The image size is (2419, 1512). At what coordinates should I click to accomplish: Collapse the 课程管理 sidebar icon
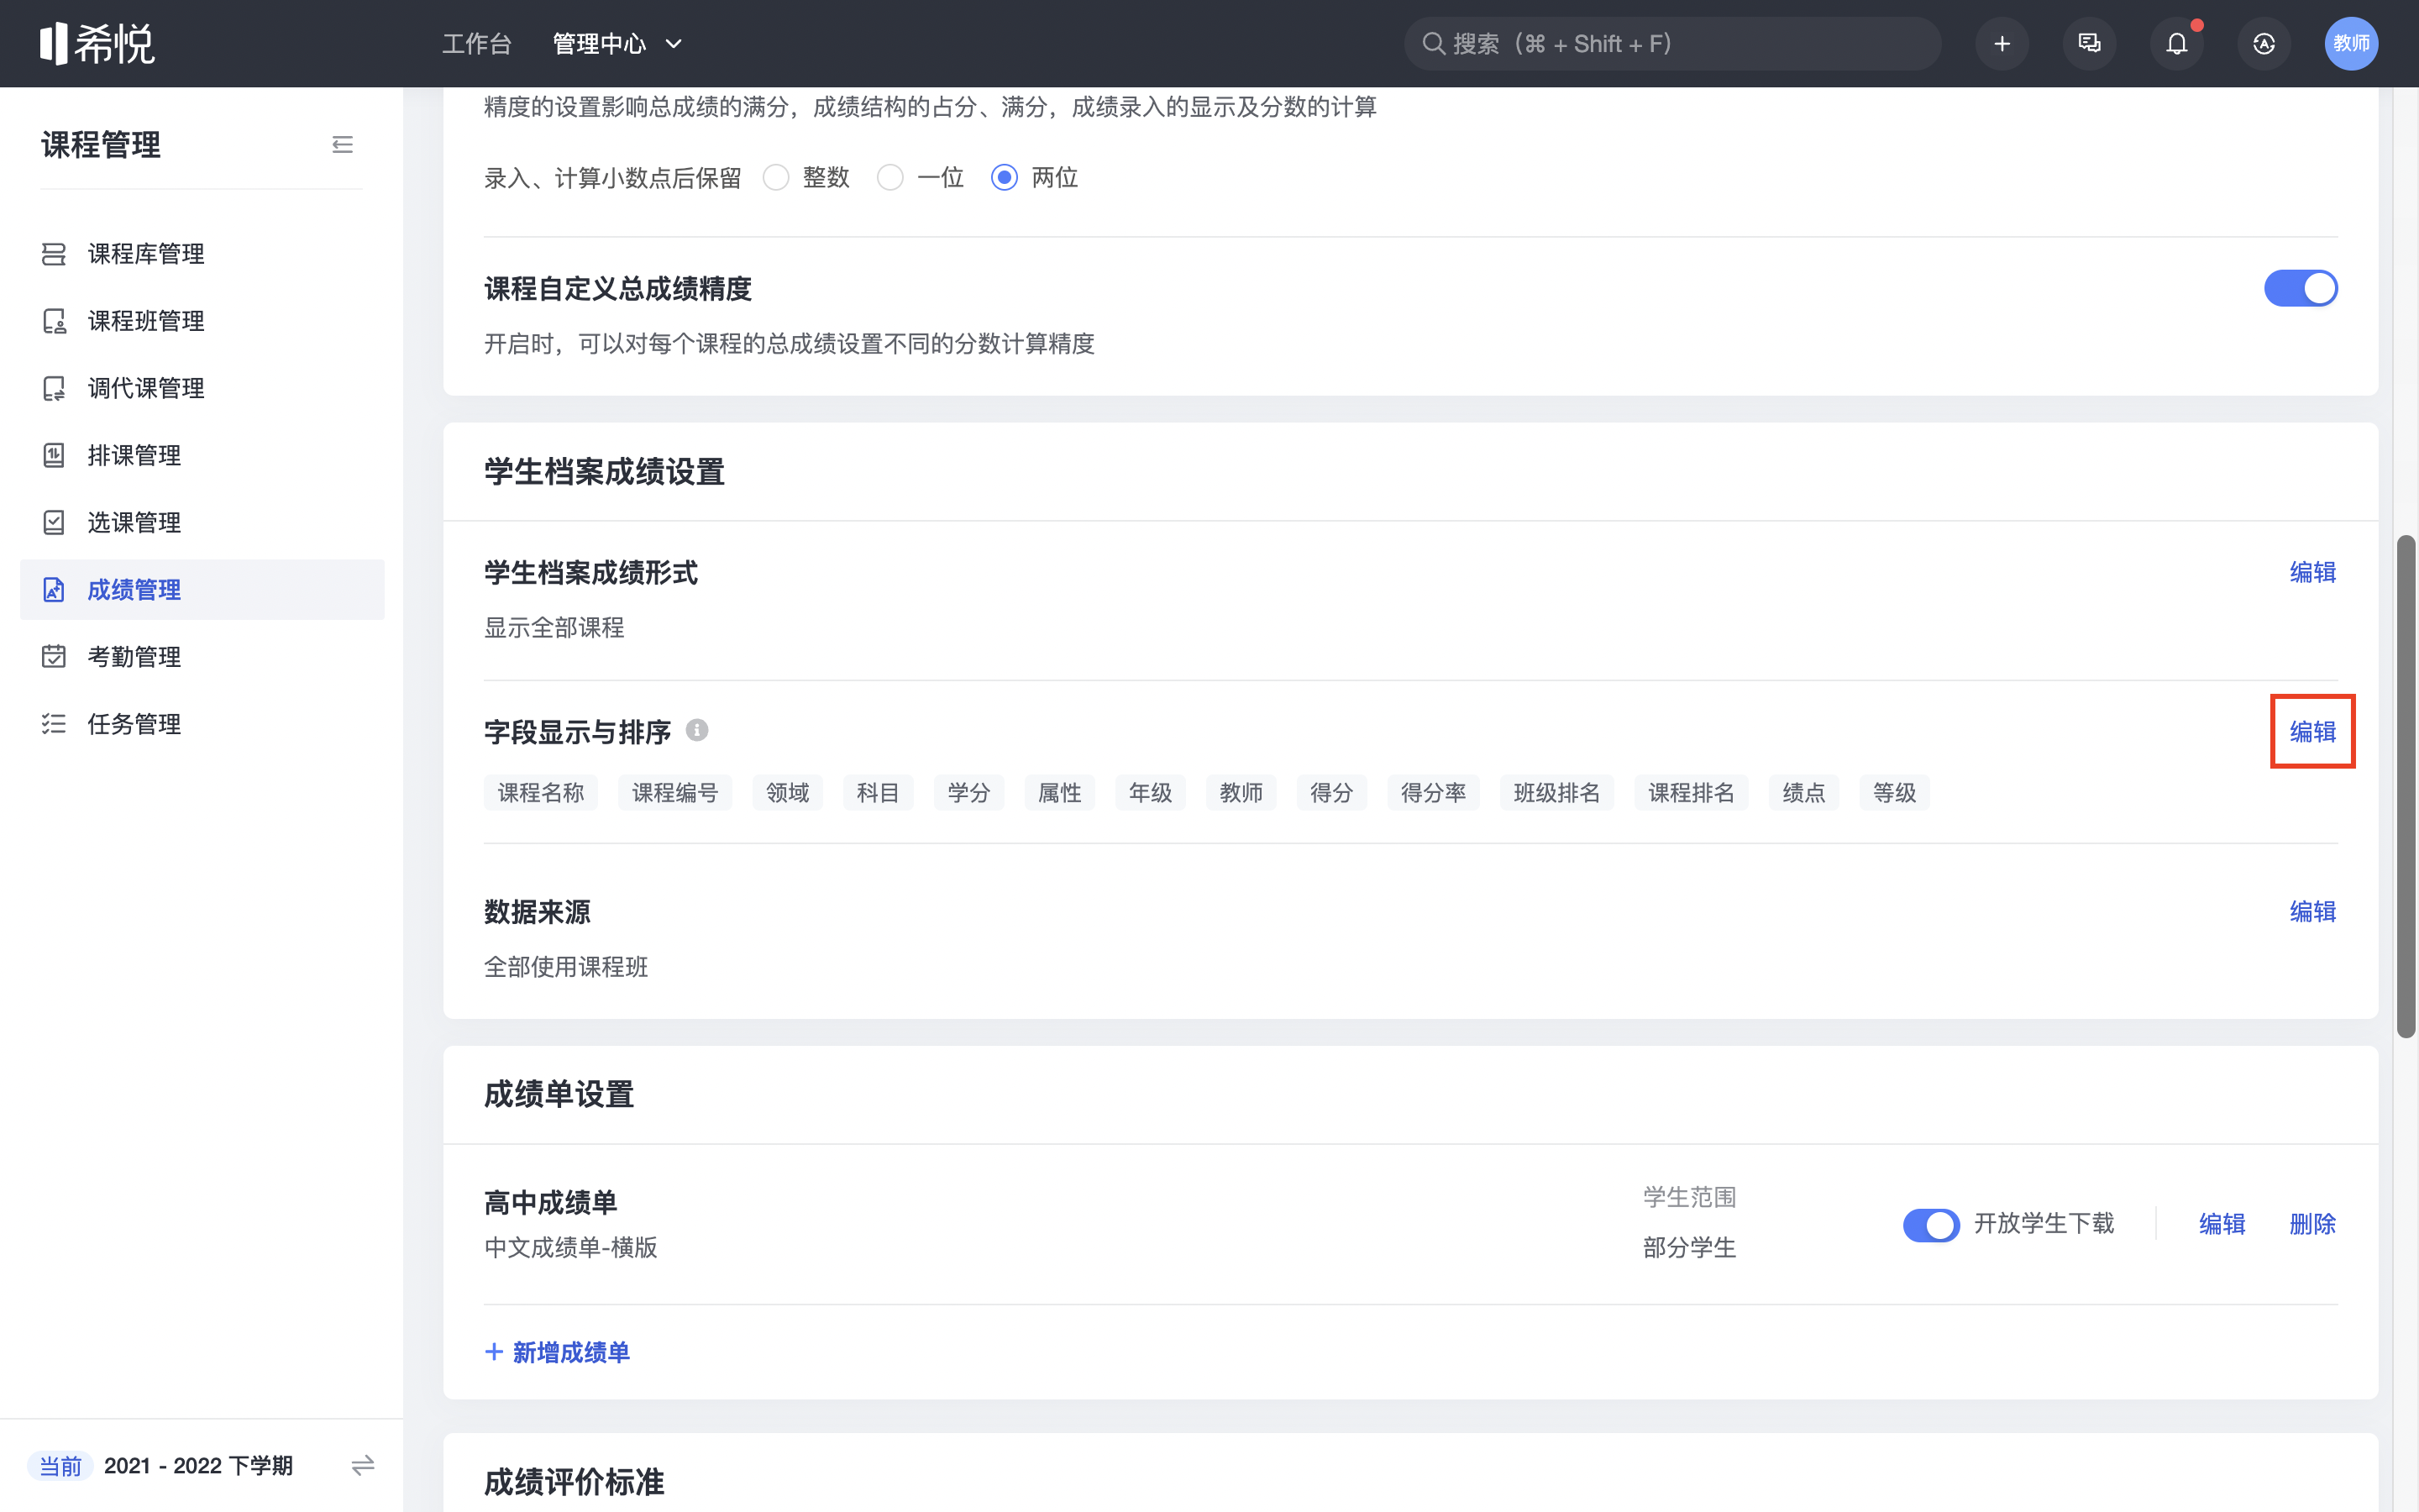point(343,145)
